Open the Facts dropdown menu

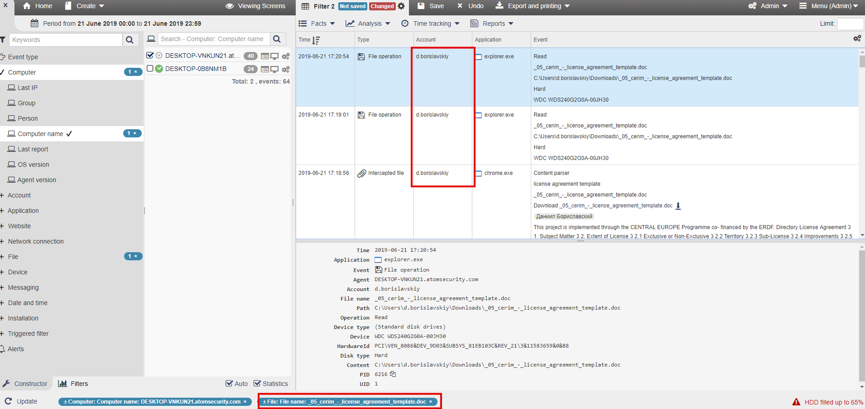point(317,24)
